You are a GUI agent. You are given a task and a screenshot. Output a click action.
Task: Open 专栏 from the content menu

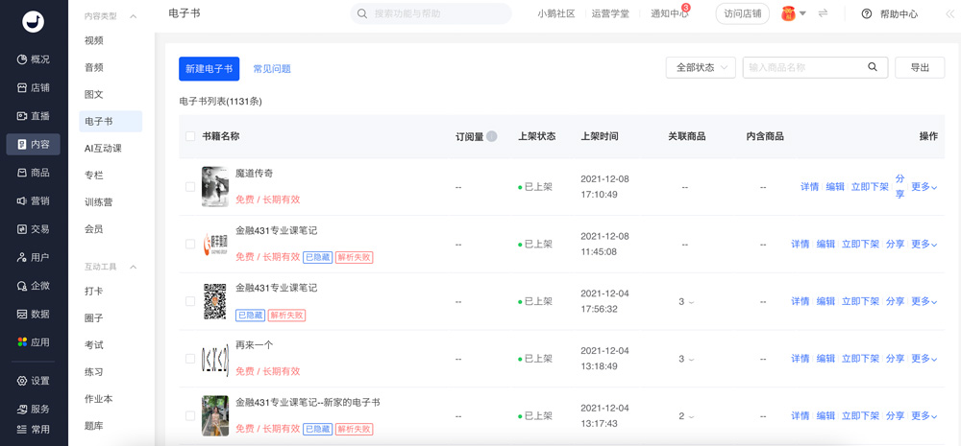94,176
